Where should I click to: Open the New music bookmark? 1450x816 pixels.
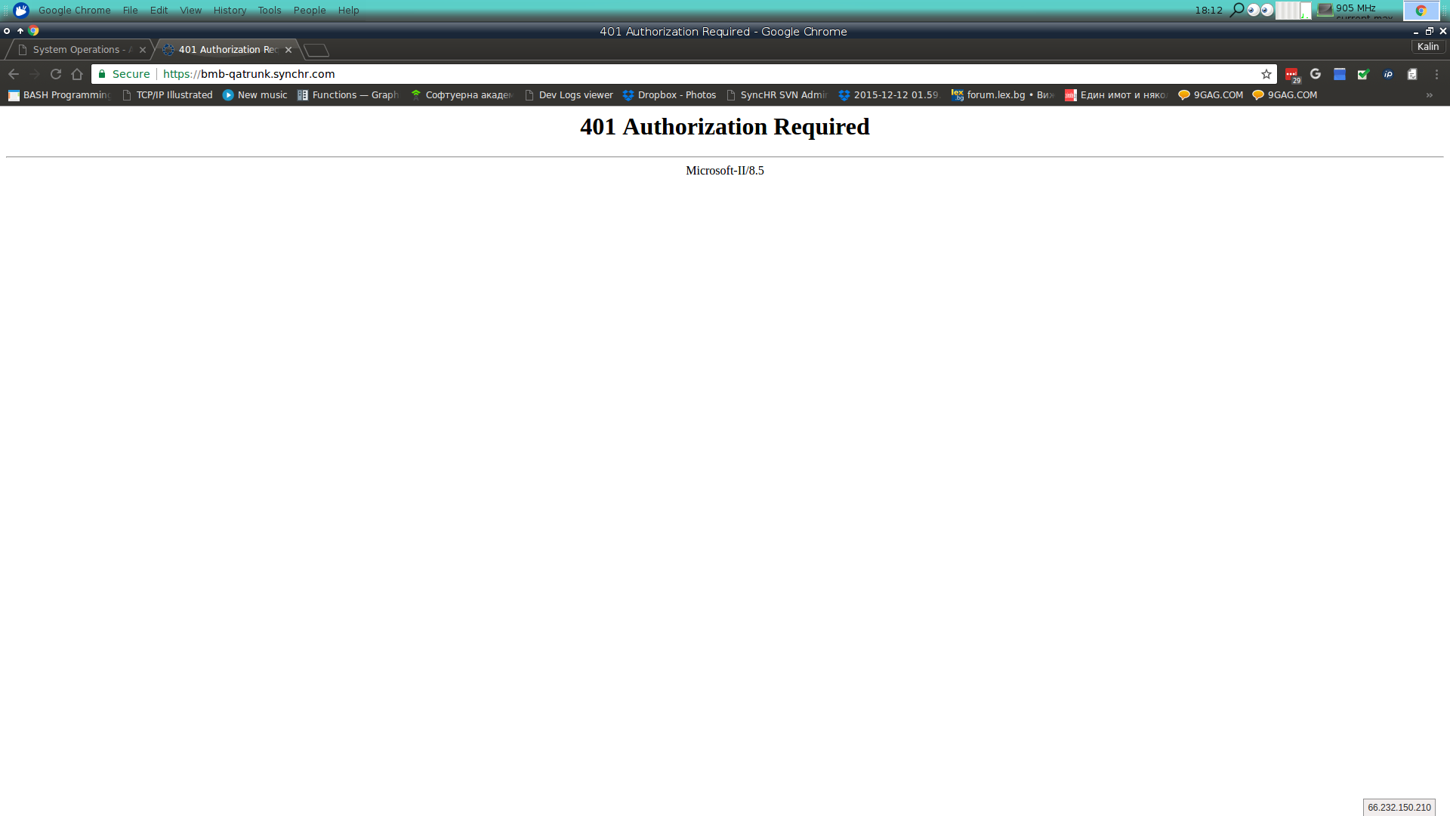[x=255, y=95]
